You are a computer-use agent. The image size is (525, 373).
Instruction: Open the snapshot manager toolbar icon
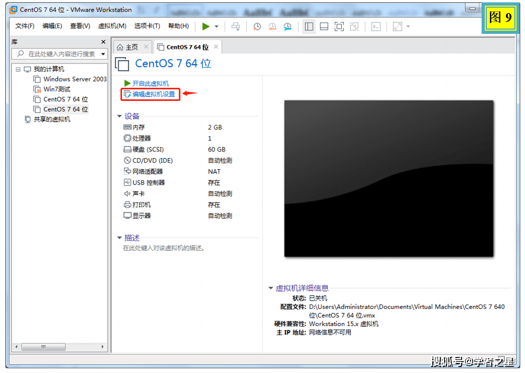click(x=288, y=26)
